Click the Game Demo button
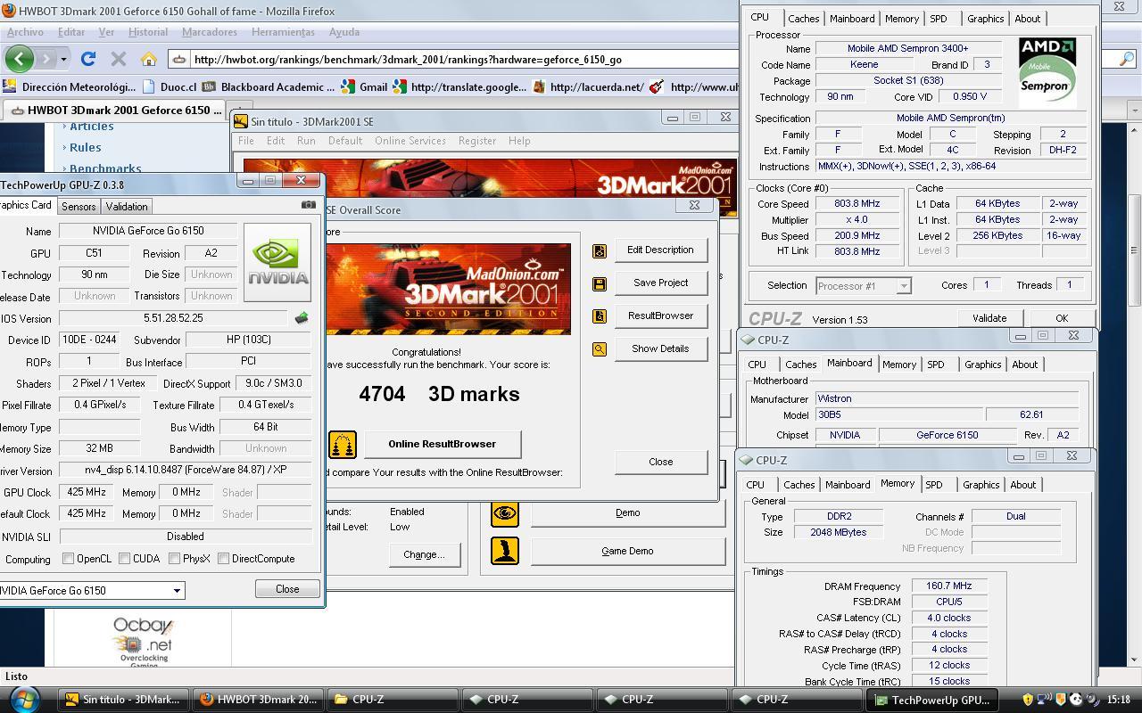 click(x=627, y=551)
